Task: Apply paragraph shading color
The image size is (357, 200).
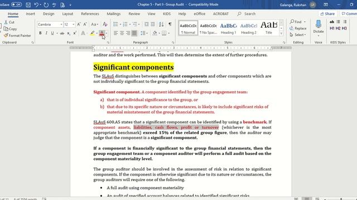Action: click(155, 33)
